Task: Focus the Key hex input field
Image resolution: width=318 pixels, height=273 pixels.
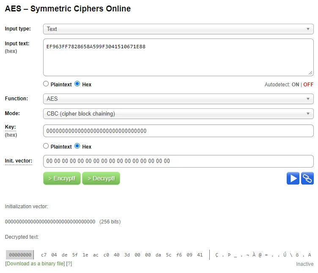Action: point(178,131)
